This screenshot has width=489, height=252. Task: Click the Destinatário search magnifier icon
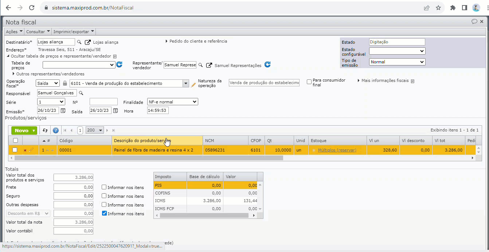[x=79, y=42]
